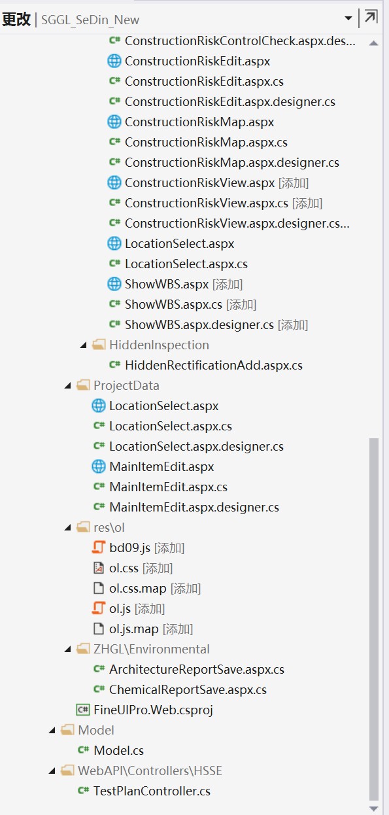This screenshot has height=815, width=389.
Task: Click the globe icon beside ConstructionRiskEdit.aspx
Action: click(114, 61)
